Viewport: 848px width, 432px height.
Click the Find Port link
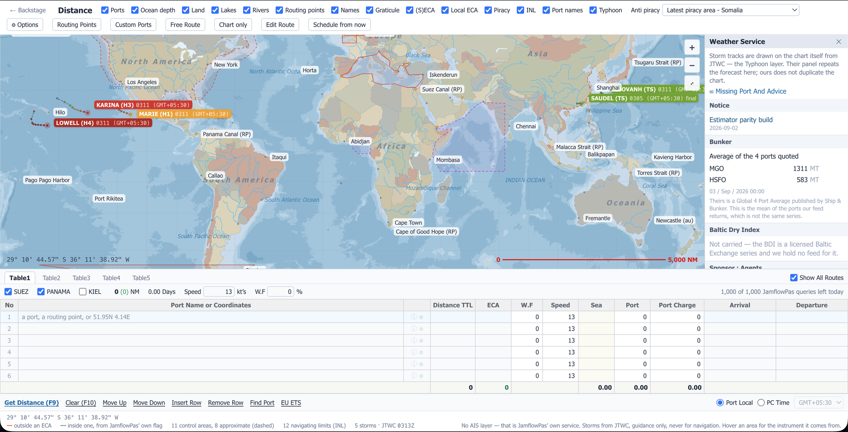[x=262, y=403]
